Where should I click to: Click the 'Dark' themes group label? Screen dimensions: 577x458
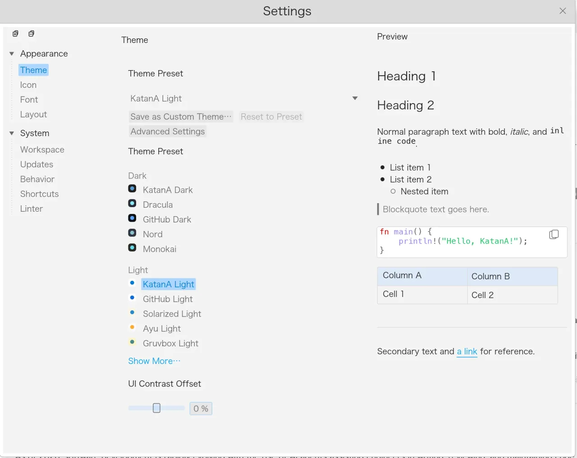coord(137,176)
